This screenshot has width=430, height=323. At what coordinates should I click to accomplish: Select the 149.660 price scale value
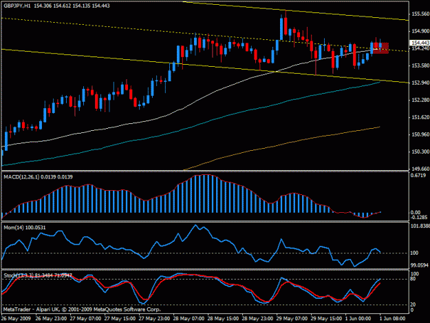tap(420, 169)
